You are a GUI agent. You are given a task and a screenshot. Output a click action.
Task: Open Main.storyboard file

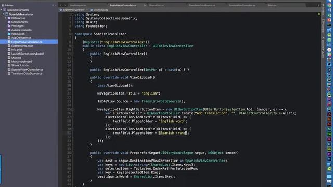pos(21,61)
